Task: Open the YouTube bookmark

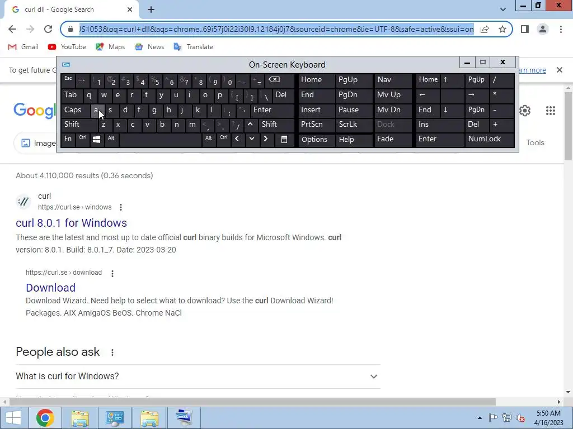Action: 67,47
